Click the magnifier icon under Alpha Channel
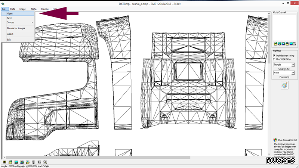Image resolution: width=299 pixels, height=168 pixels. click(295, 44)
